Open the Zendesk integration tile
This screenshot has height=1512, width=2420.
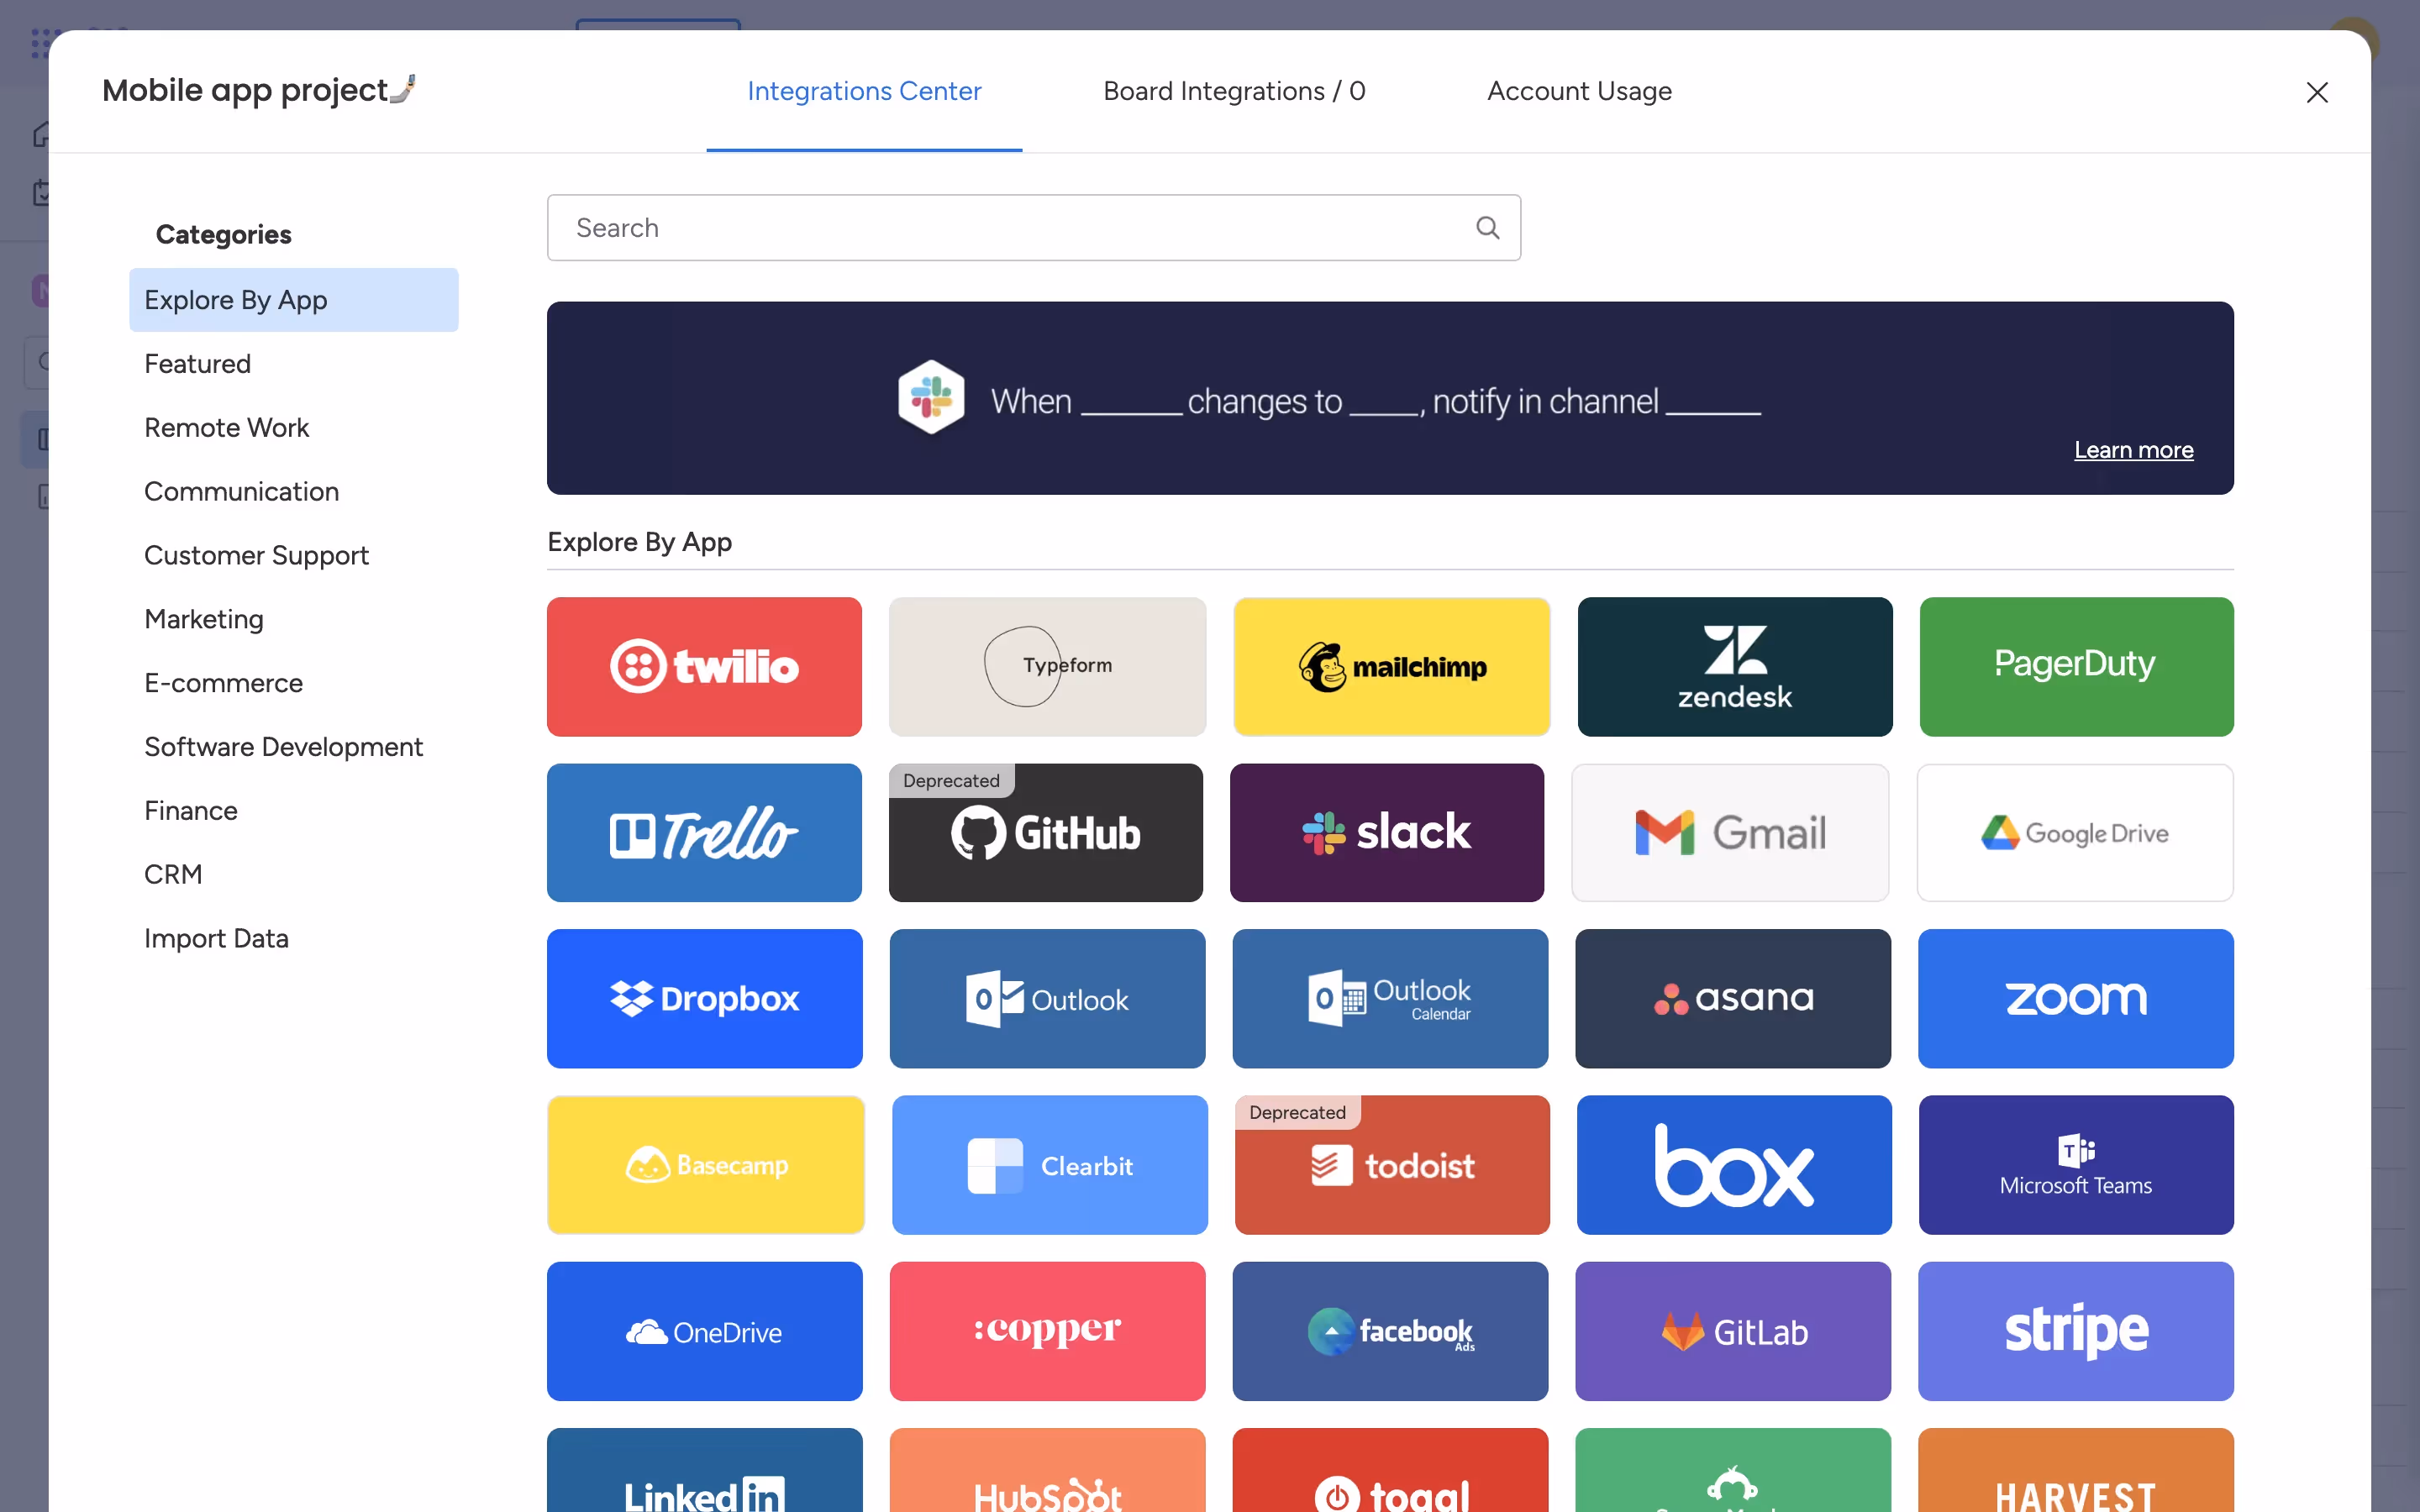coord(1734,666)
